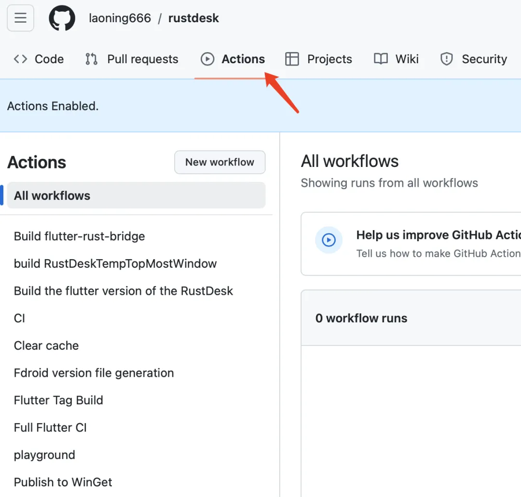
Task: Open the Publish to WinGet workflow
Action: (x=63, y=482)
